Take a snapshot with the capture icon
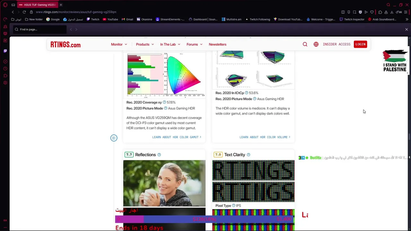This screenshot has height=231, width=411. (354, 12)
